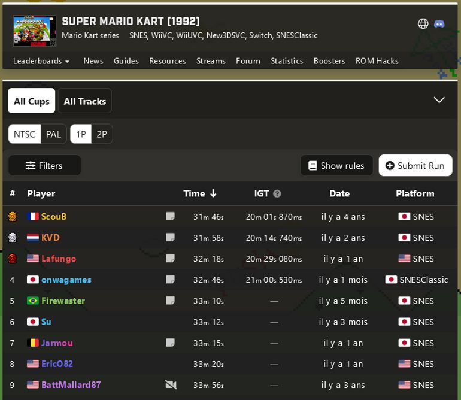Go to the Forum
The height and width of the screenshot is (400, 461).
[x=248, y=61]
